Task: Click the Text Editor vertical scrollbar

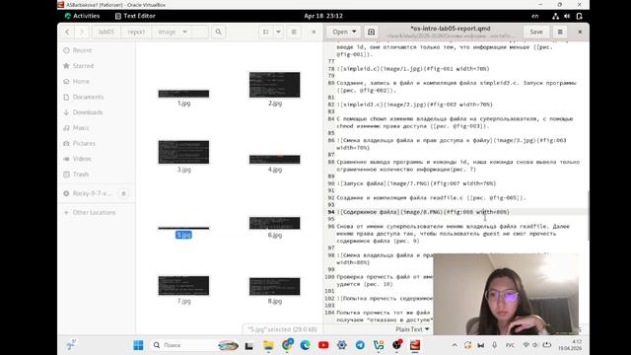Action: point(588,215)
